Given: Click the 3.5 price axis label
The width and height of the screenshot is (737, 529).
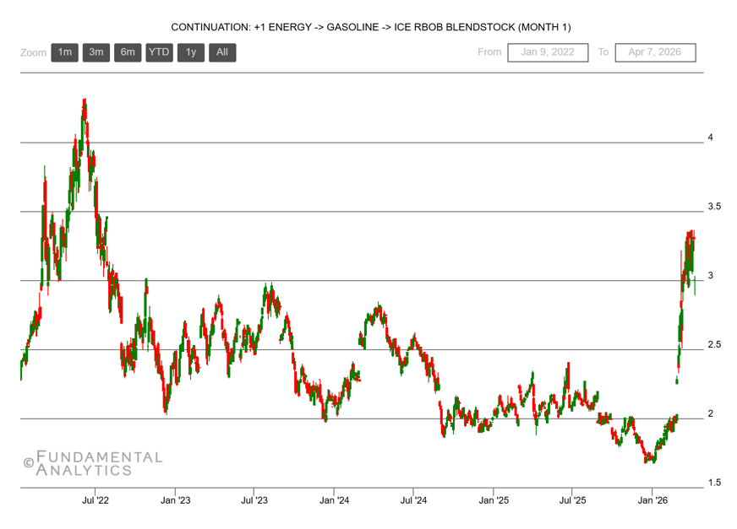Looking at the screenshot, I should coord(715,207).
